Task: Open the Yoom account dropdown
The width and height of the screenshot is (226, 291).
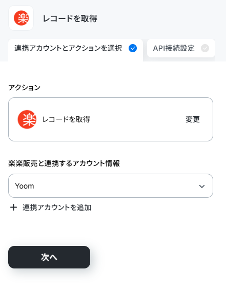Action: point(111,186)
